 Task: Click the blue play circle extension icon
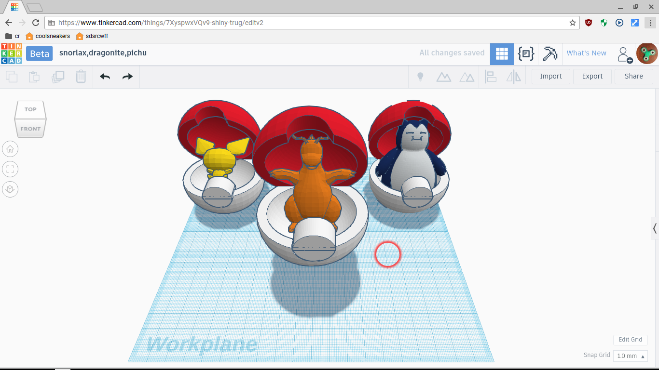pos(619,23)
